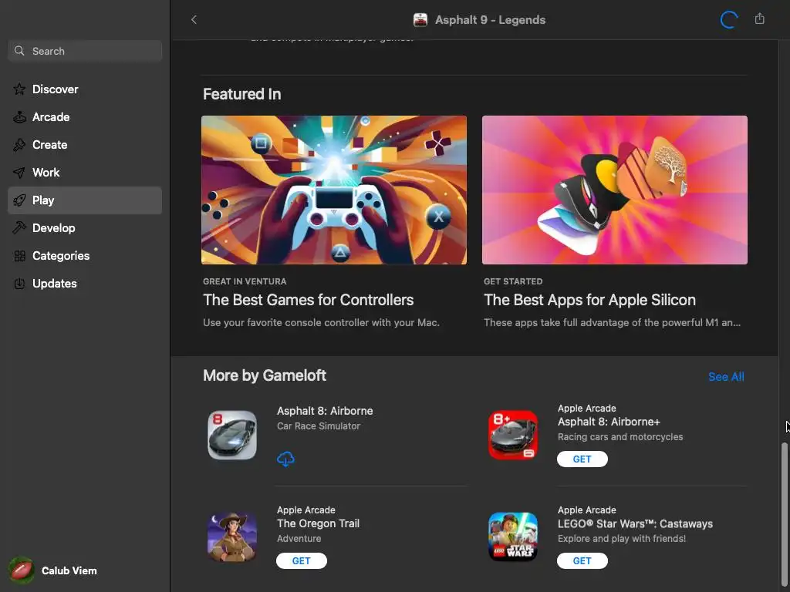
Task: See all apps by Gameloft
Action: (x=726, y=376)
